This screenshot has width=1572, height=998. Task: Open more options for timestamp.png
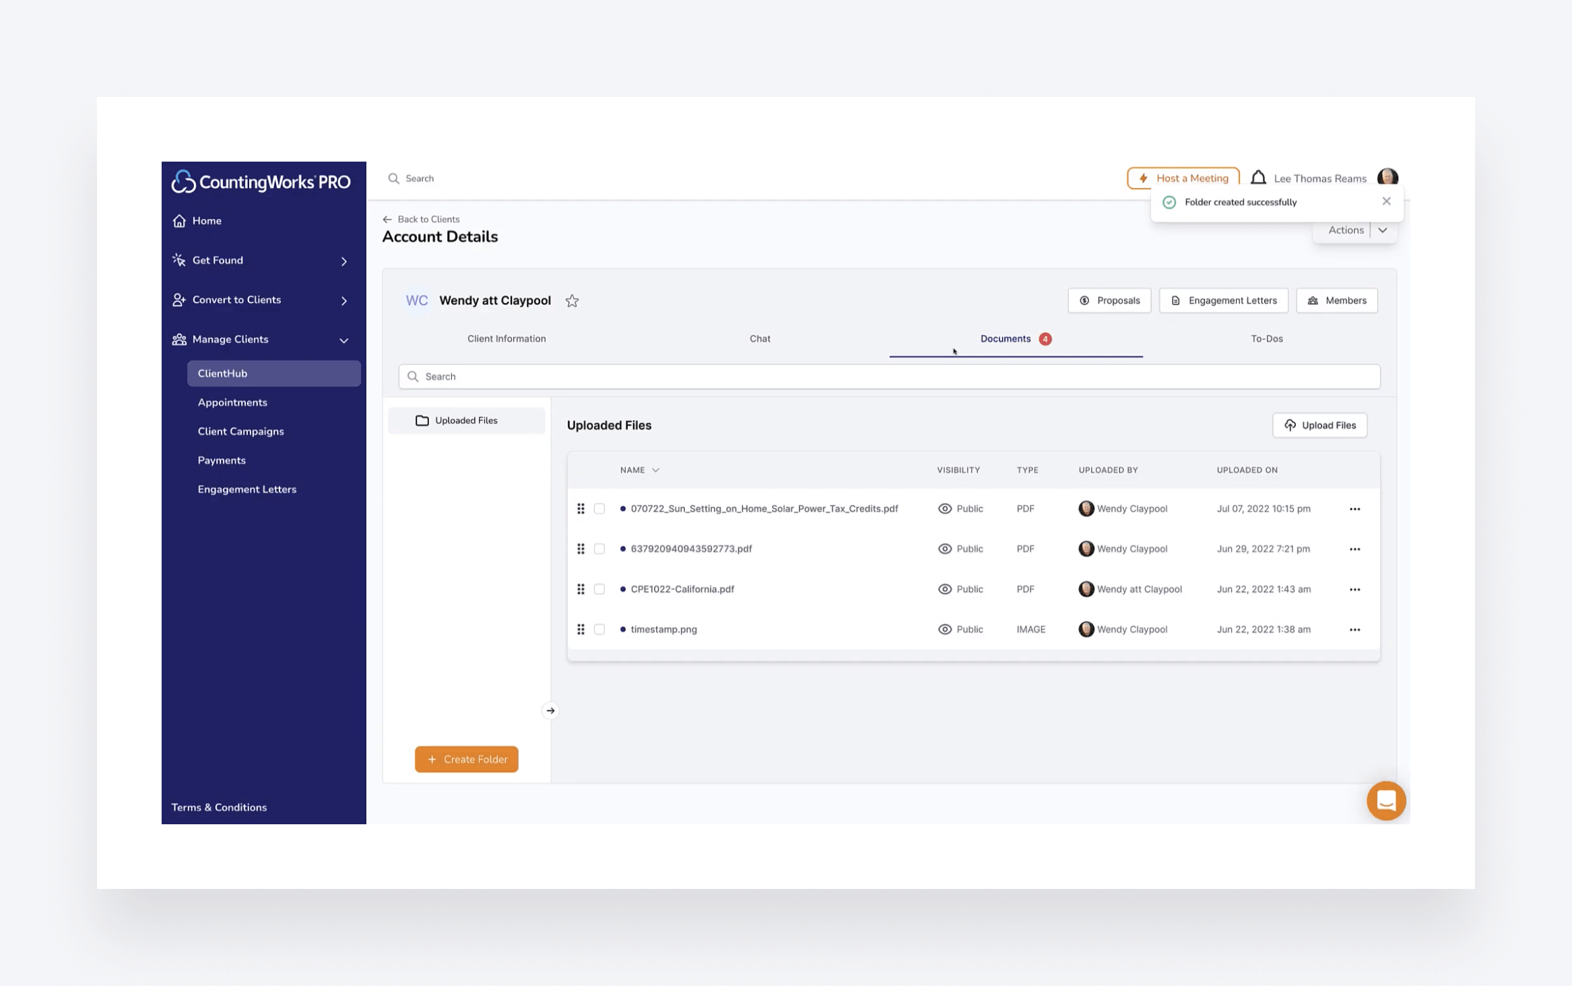click(x=1354, y=630)
